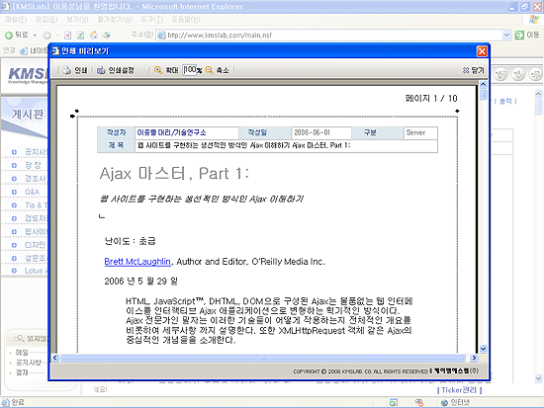
Task: Click main page scrollbar up arrow
Action: pyautogui.click(x=538, y=94)
